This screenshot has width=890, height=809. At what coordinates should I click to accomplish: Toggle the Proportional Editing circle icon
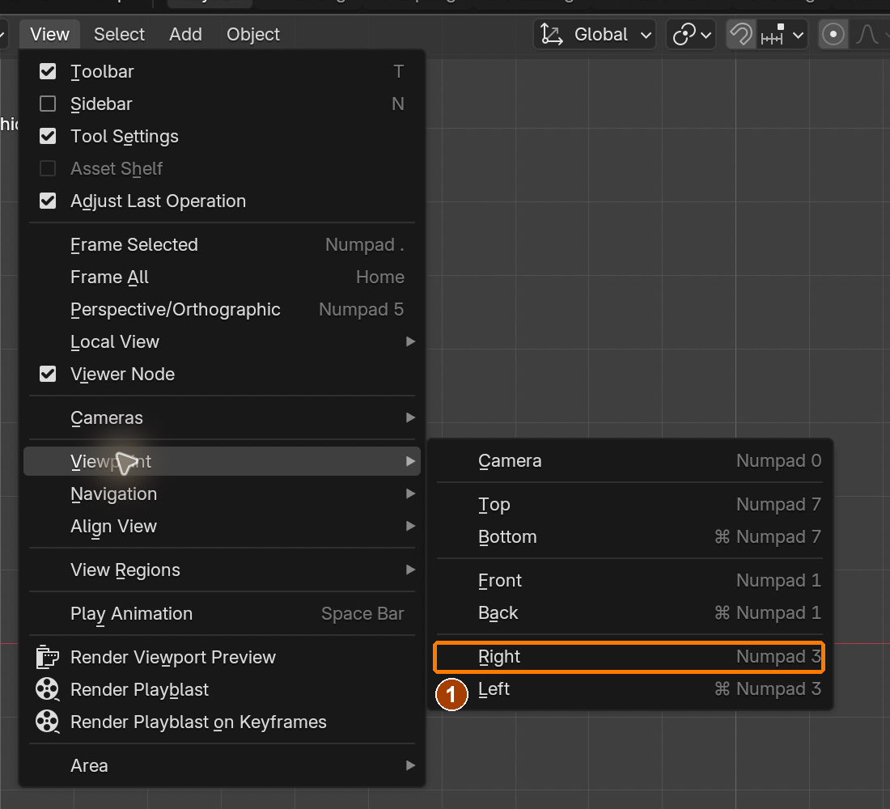point(833,34)
